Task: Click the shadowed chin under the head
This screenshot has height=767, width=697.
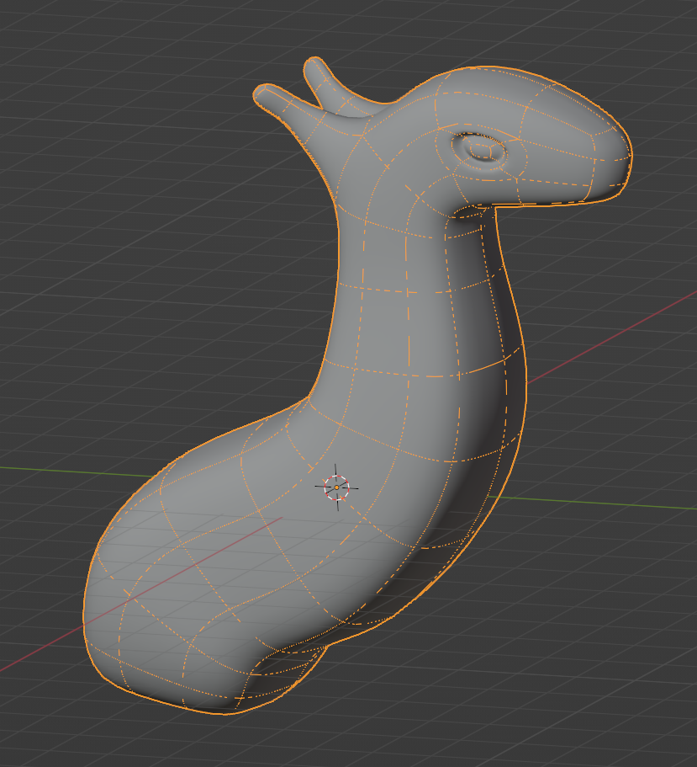Action: (471, 210)
